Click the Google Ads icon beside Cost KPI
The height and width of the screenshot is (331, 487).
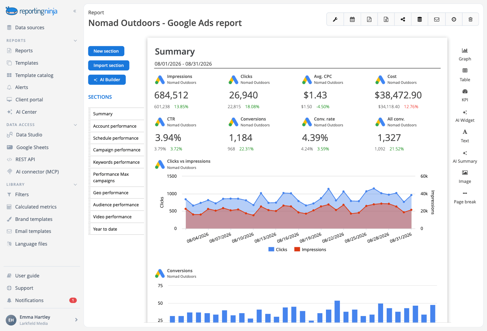(x=380, y=80)
